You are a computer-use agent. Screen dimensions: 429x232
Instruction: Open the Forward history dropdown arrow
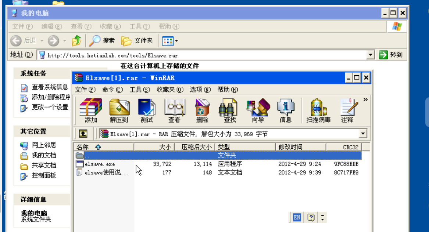click(x=65, y=41)
